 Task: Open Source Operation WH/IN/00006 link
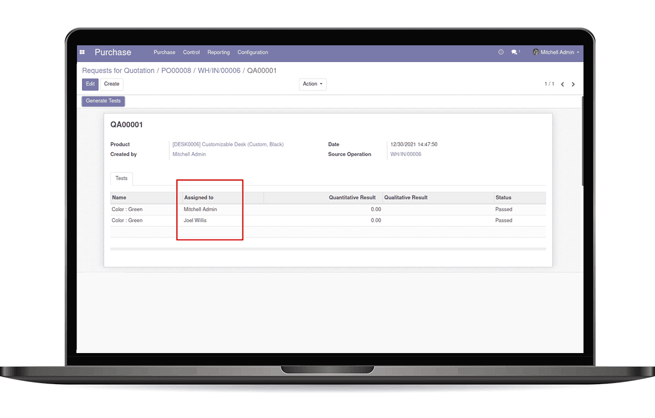(406, 154)
